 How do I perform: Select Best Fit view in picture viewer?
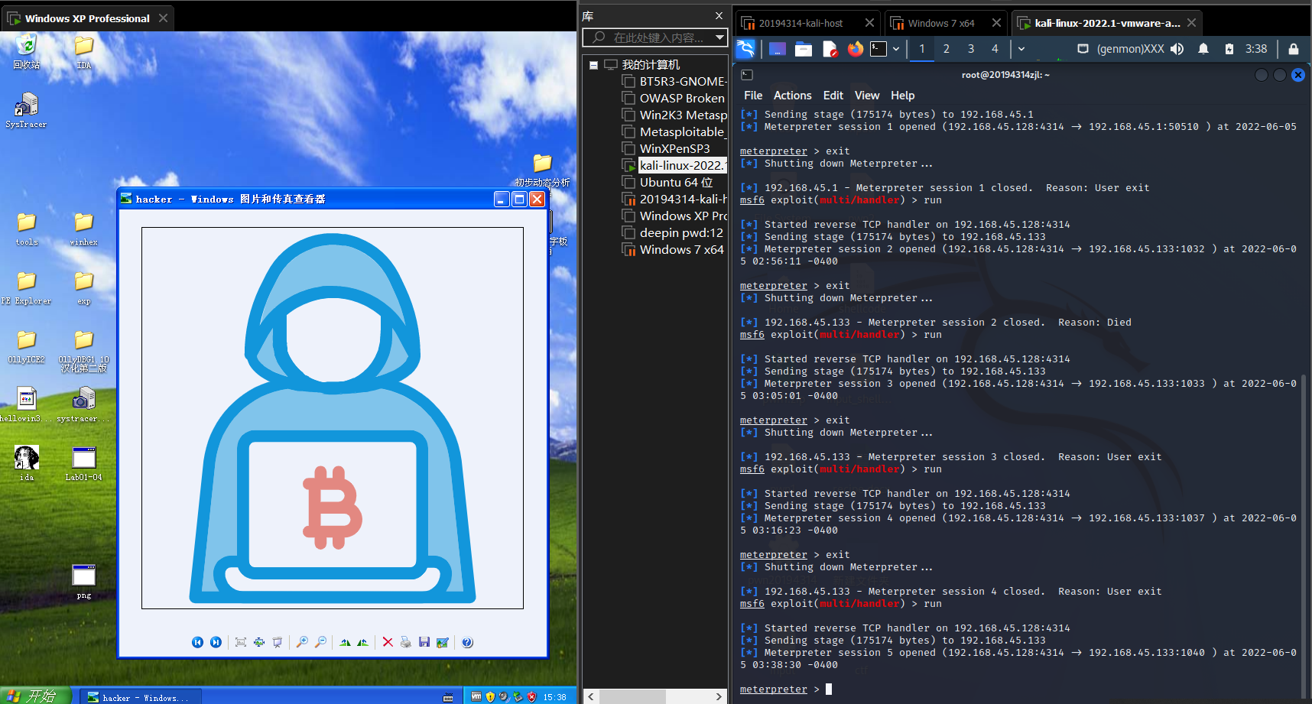(x=241, y=642)
